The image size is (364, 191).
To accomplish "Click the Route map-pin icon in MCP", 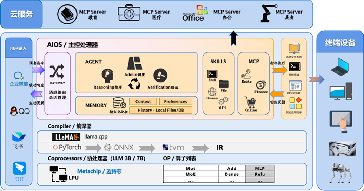I will click(x=246, y=74).
